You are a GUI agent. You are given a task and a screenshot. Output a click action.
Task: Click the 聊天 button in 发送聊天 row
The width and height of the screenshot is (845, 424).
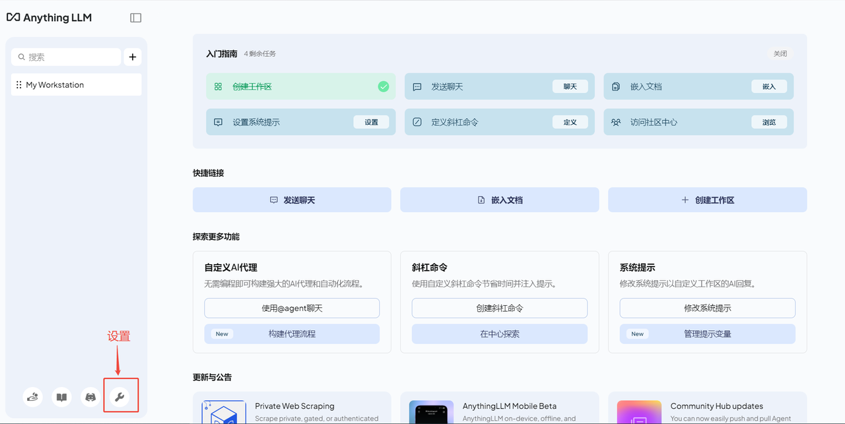(570, 87)
